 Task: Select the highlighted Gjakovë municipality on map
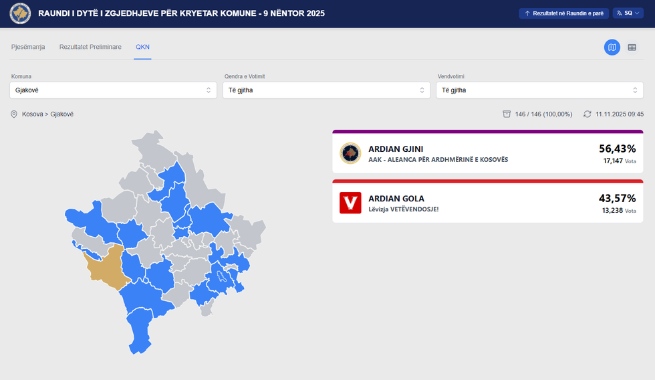pos(107,268)
